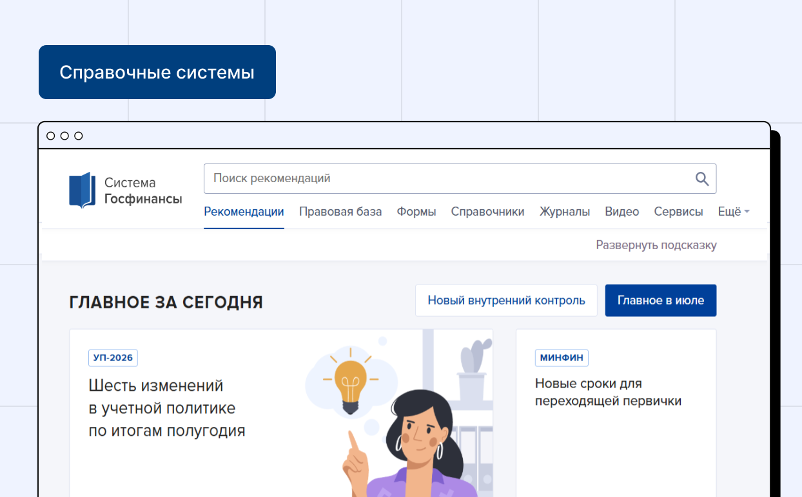802x497 pixels.
Task: Click the Справочные системы blue label
Action: pos(157,72)
